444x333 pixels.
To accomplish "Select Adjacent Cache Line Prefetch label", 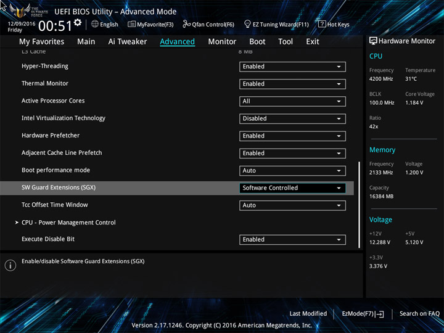I will pos(62,153).
